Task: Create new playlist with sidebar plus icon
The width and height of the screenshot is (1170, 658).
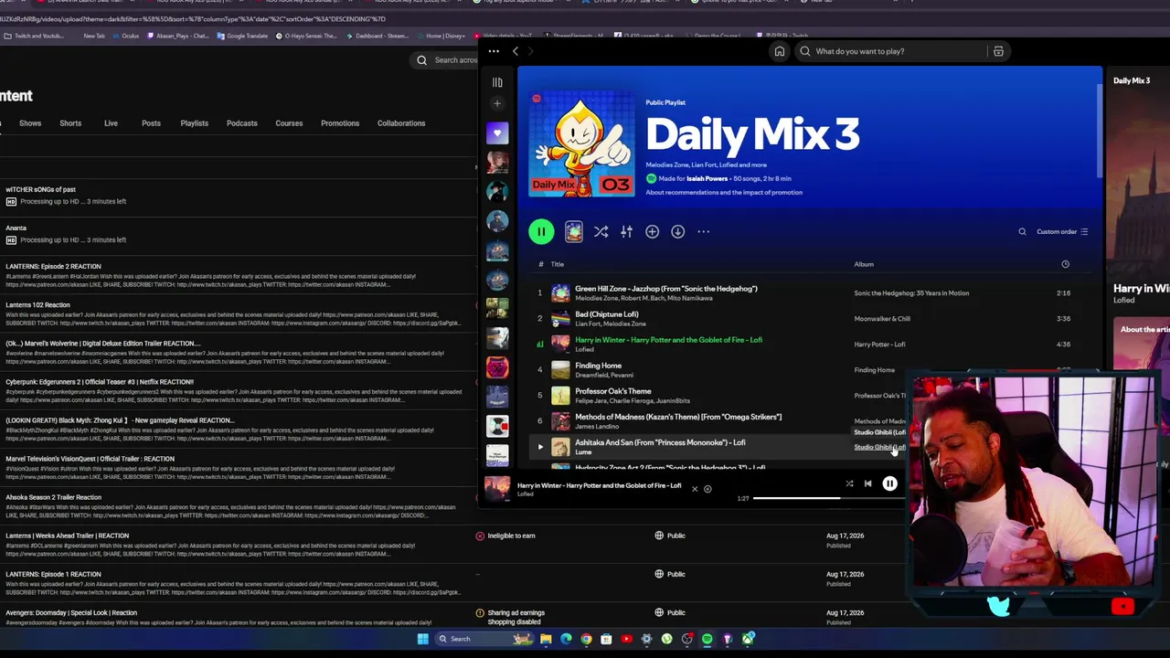Action: [497, 104]
